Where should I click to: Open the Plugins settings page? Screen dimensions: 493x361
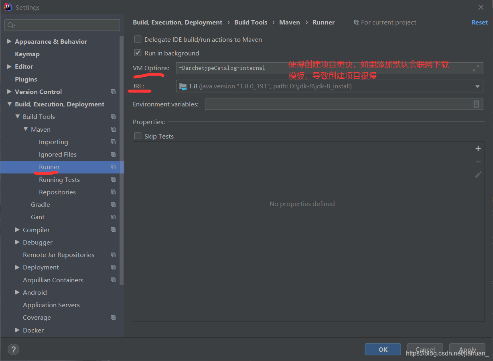pyautogui.click(x=26, y=79)
